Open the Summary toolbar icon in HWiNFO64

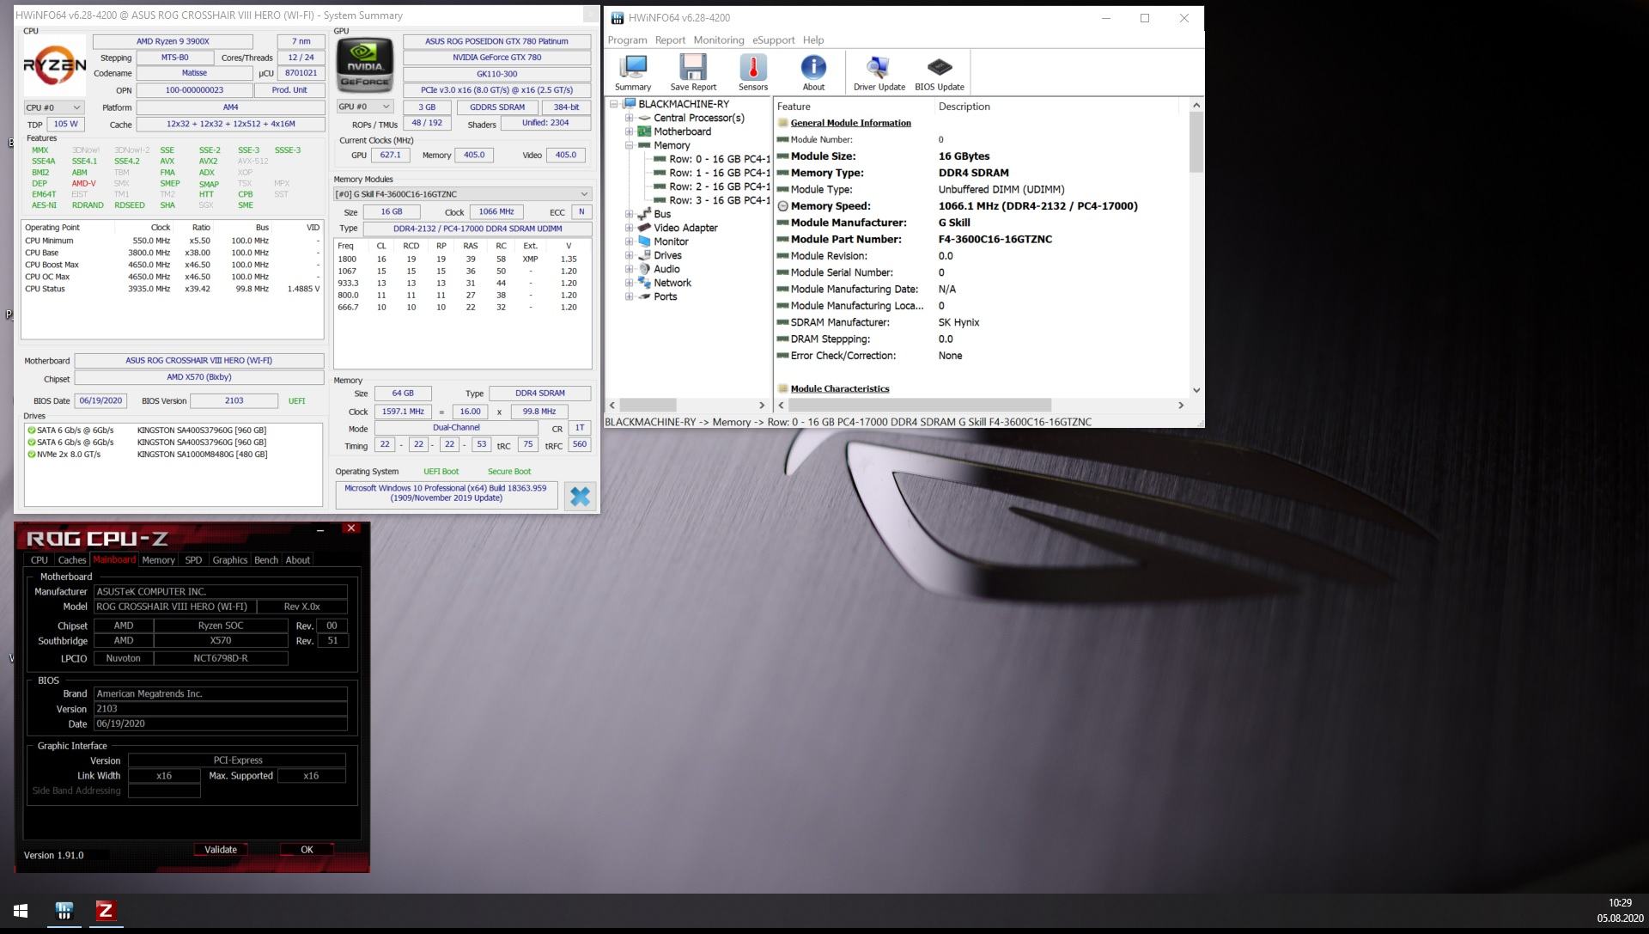[633, 72]
